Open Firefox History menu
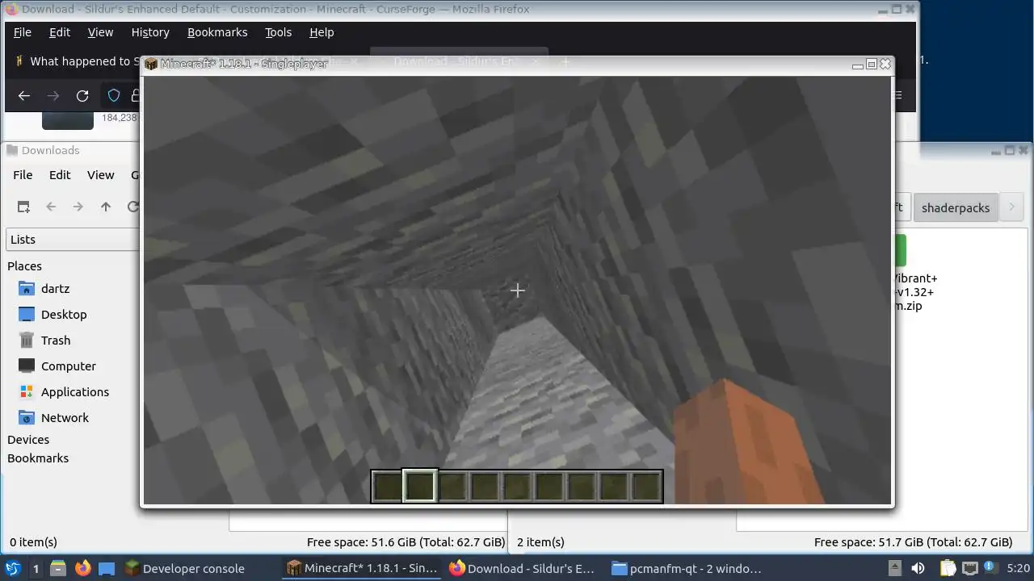This screenshot has height=581, width=1034. pos(150,32)
